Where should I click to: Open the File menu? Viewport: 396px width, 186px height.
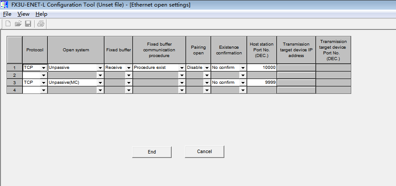point(7,14)
